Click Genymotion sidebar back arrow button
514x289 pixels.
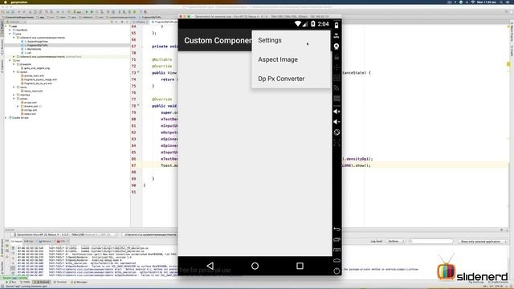pos(337,229)
